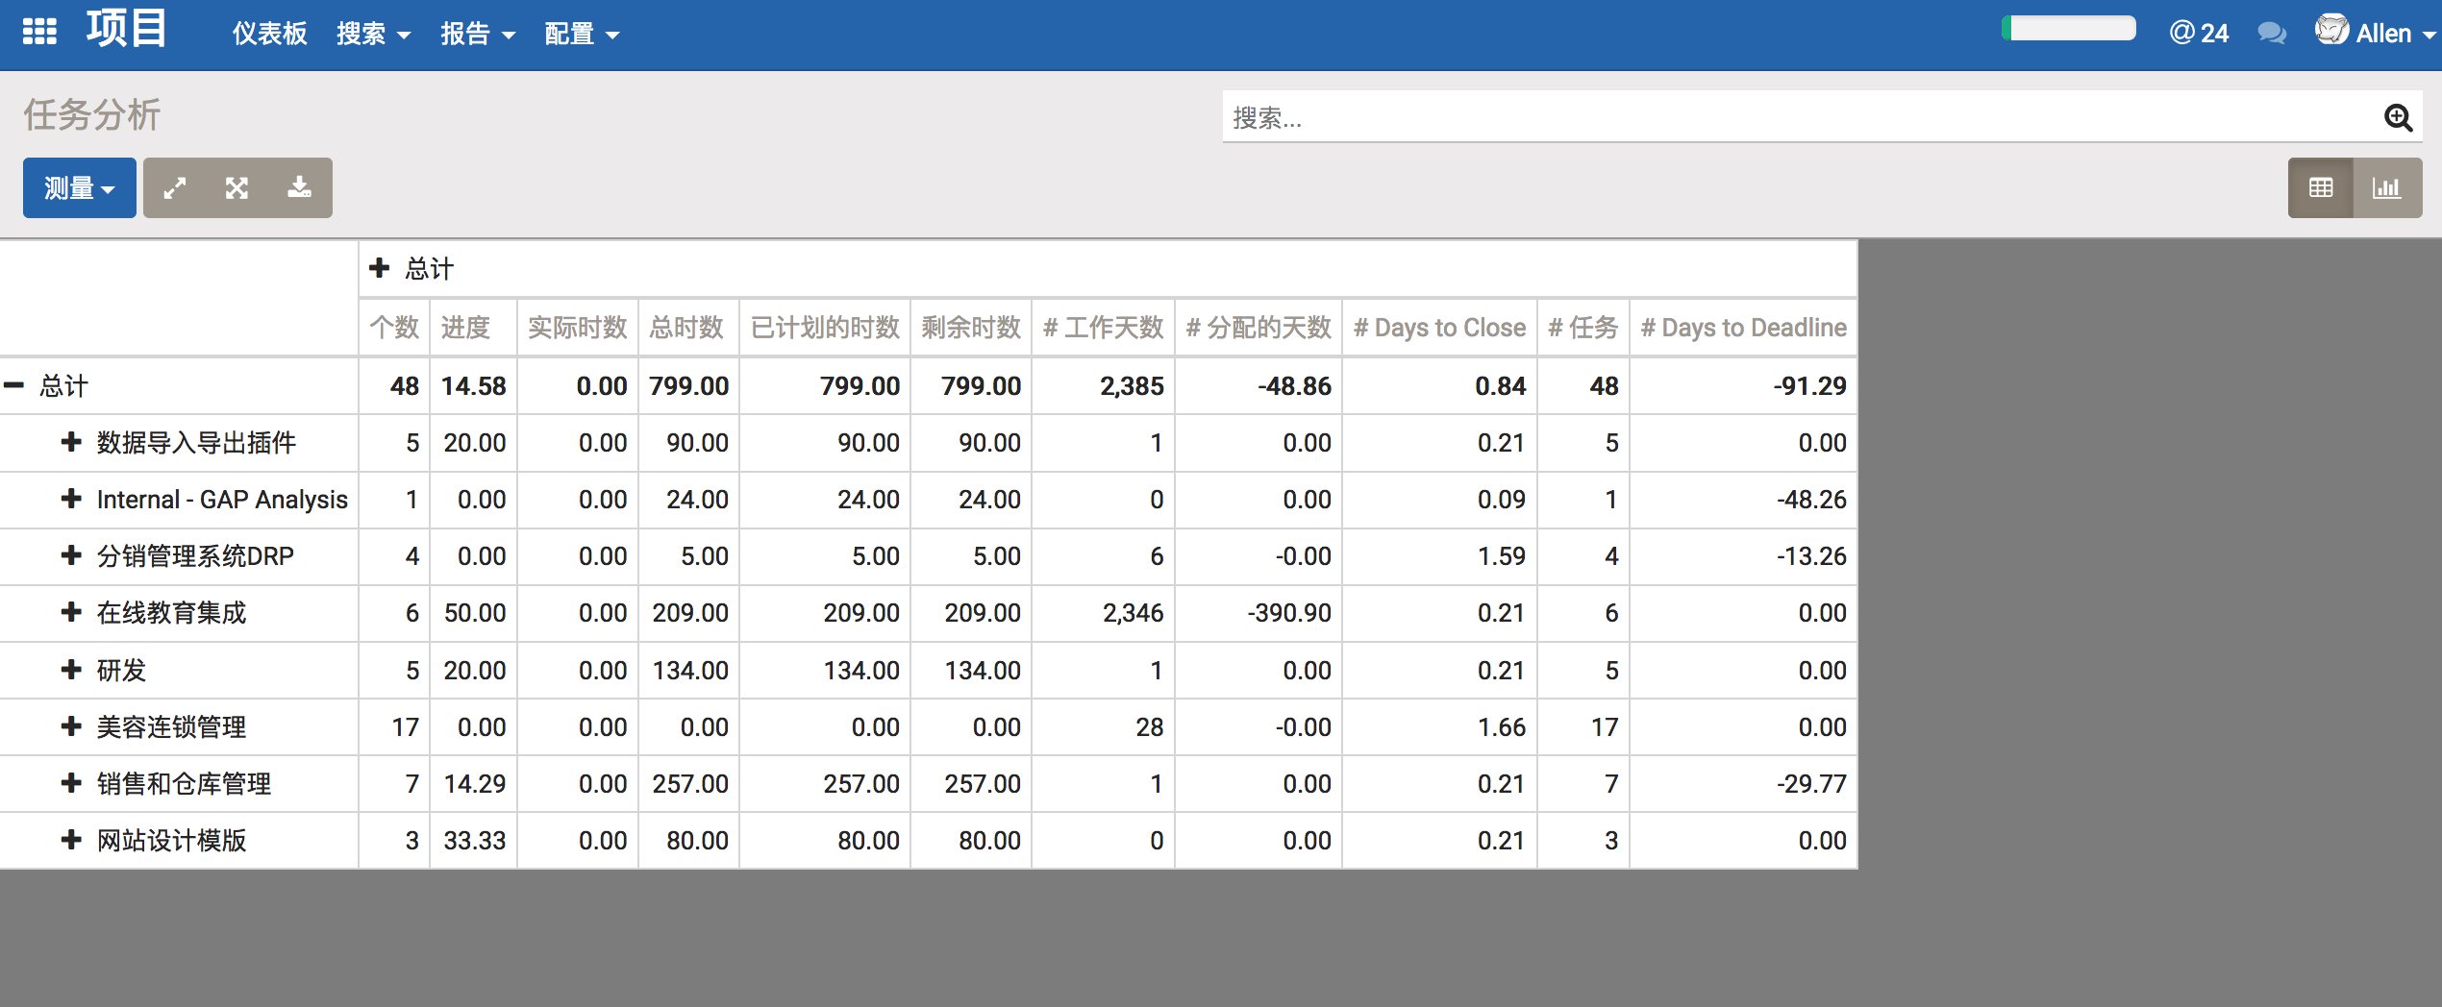Screen dimensions: 2442x1007
Task: Open the 测量 measures dropdown
Action: point(79,188)
